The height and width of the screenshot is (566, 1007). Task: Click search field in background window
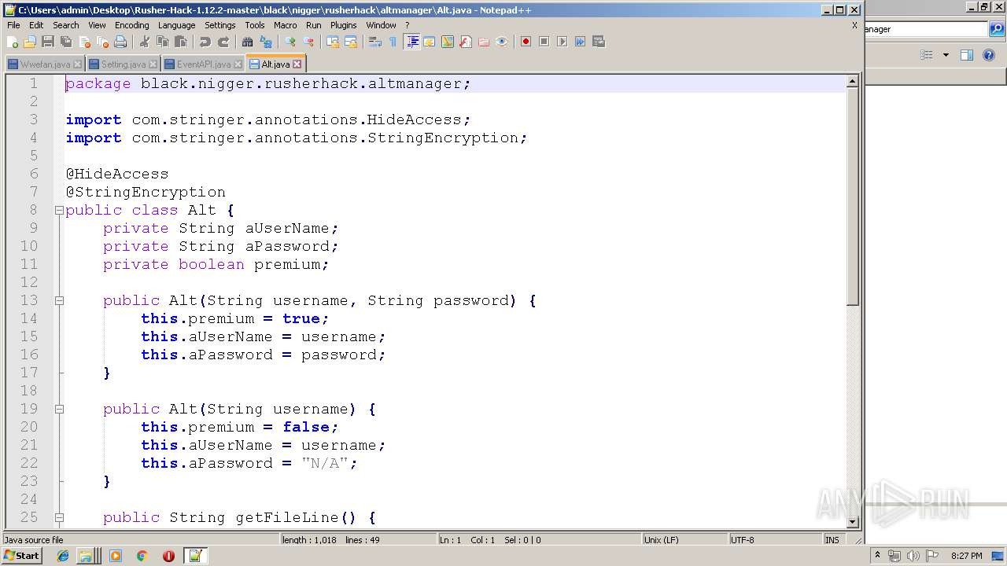click(x=926, y=29)
